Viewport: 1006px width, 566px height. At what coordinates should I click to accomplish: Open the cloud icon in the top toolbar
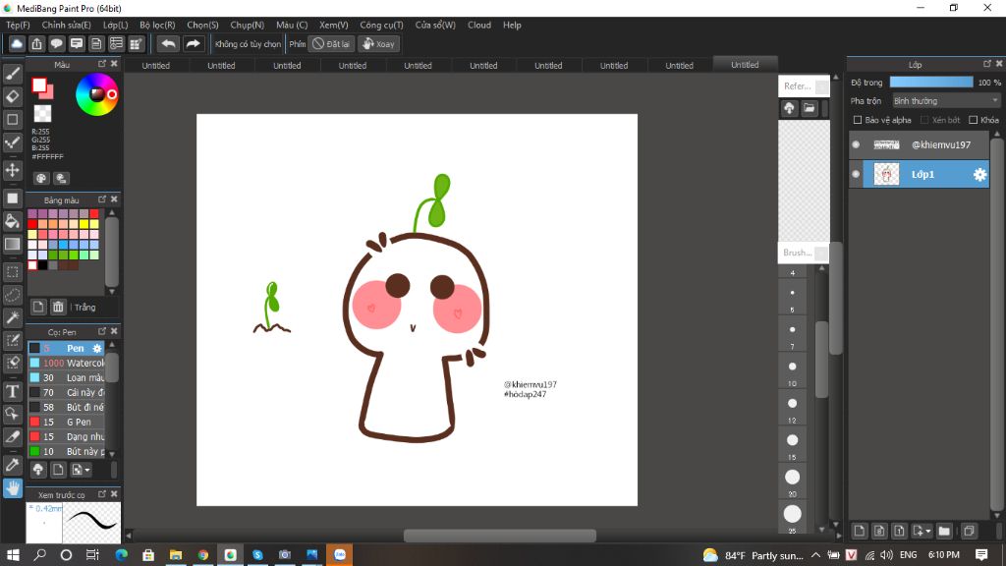(x=17, y=43)
